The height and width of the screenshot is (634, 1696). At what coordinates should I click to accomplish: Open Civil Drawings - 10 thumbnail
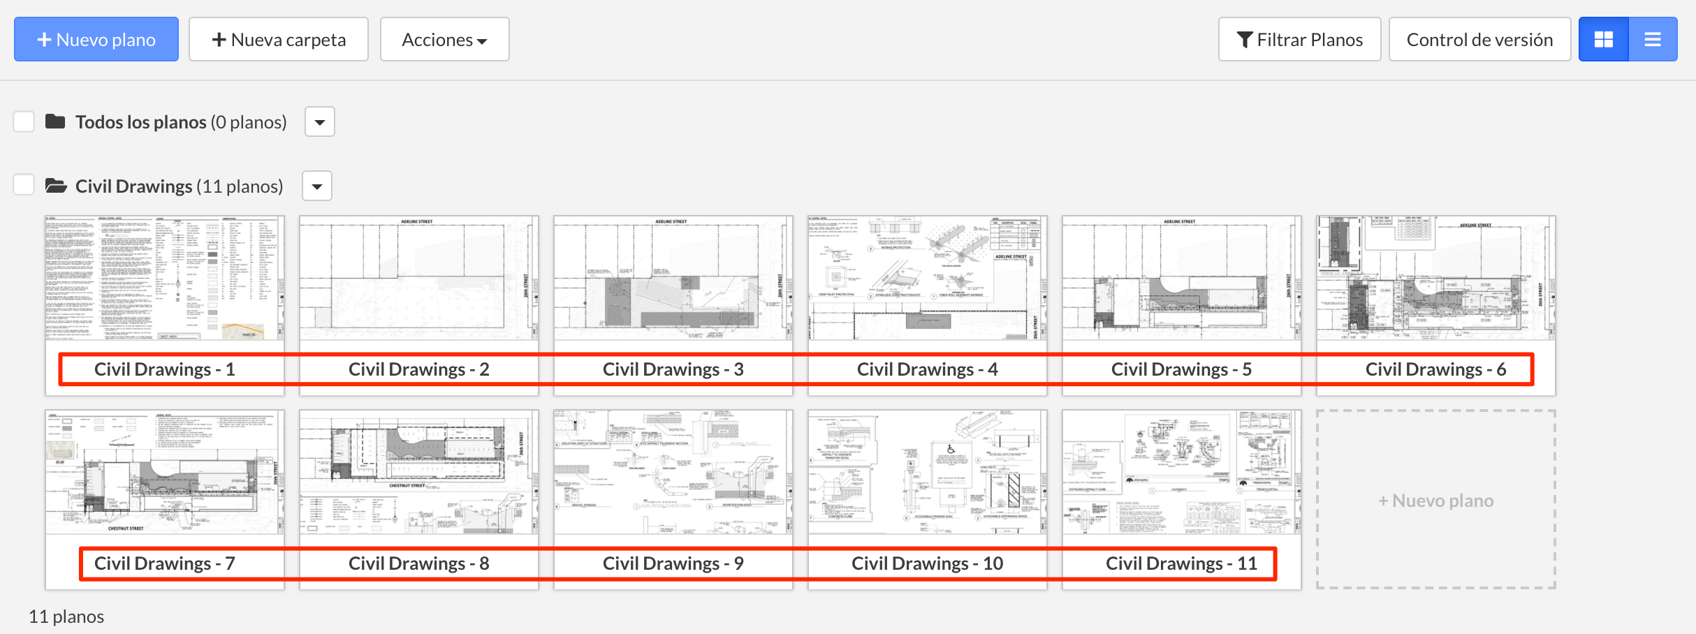928,472
